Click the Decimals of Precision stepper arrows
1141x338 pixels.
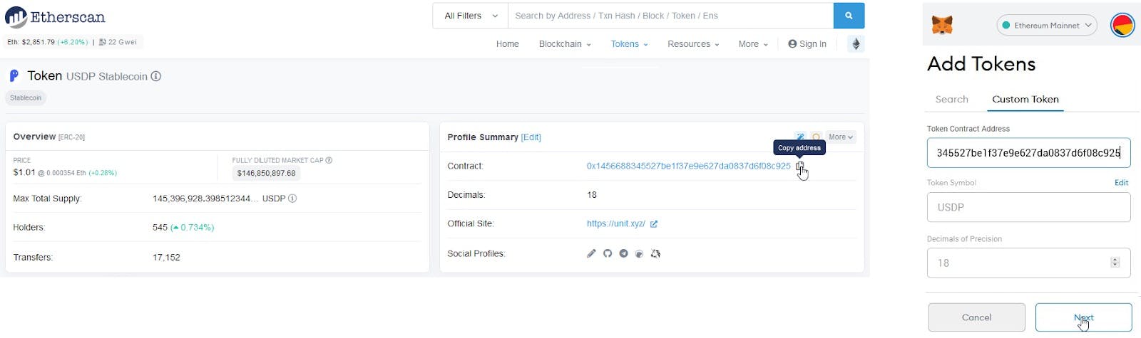[1115, 263]
